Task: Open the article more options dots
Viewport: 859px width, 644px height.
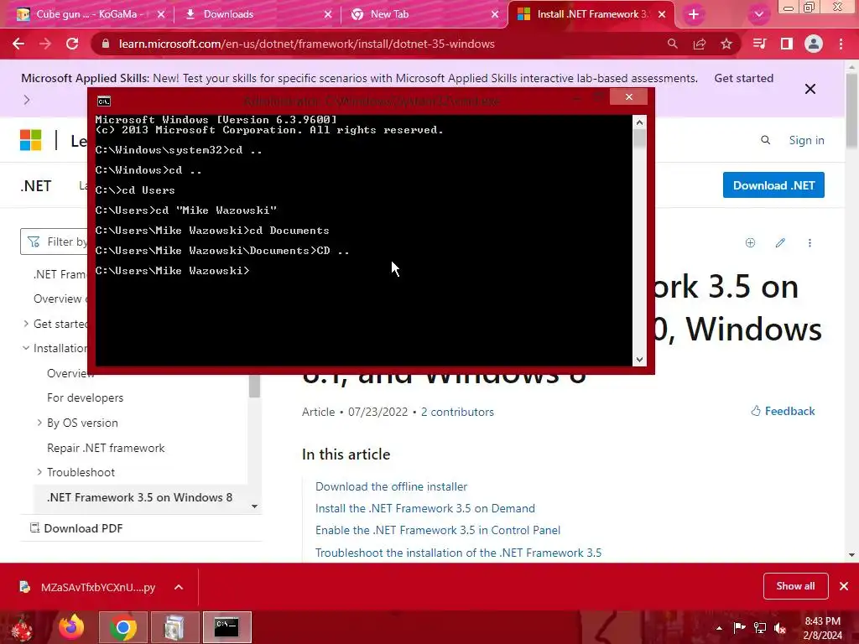Action: click(810, 242)
